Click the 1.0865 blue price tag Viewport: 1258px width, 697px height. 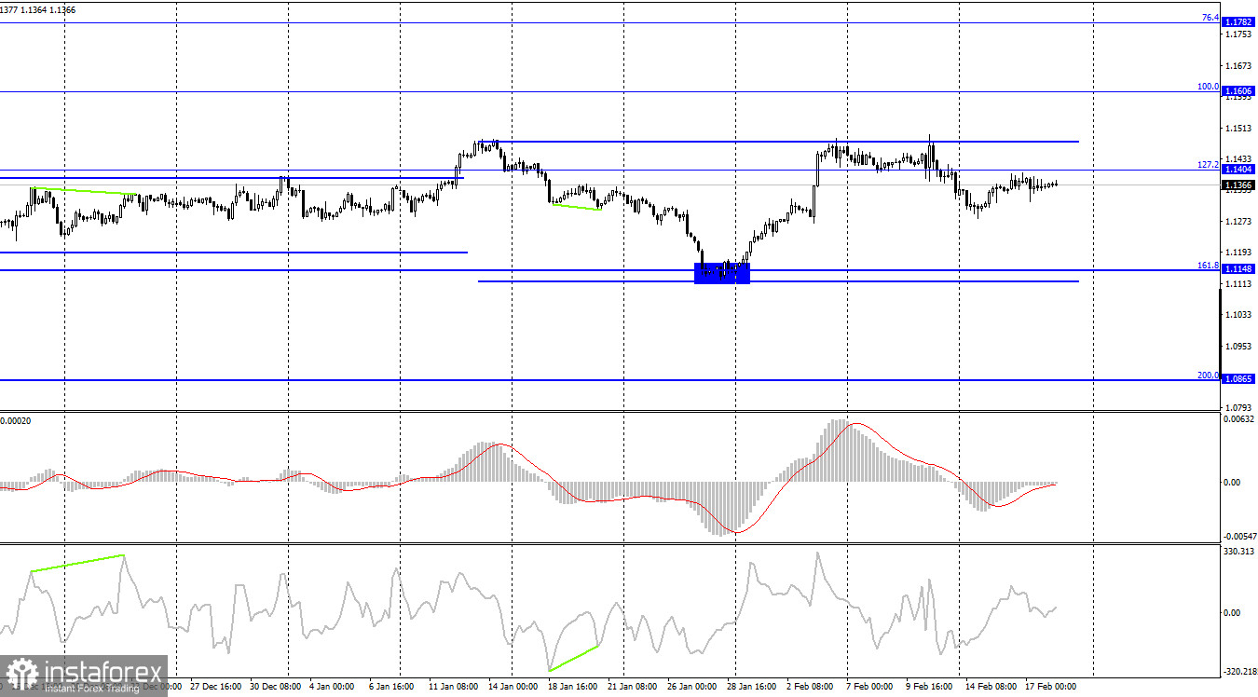pos(1239,379)
